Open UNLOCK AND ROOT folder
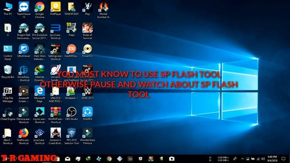Screen dimensions: 290x163 [55, 94]
